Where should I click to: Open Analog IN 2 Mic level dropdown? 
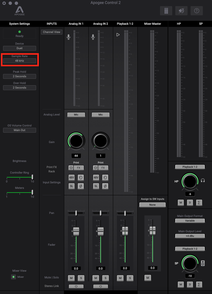(100, 115)
